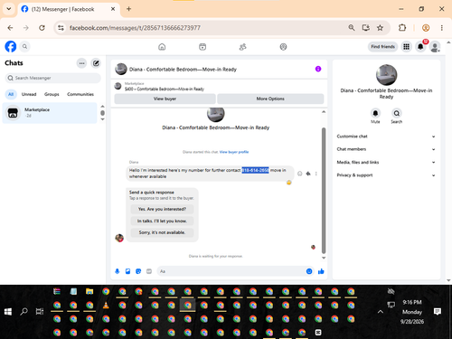Reply to Diana's message arrow icon

click(308, 174)
